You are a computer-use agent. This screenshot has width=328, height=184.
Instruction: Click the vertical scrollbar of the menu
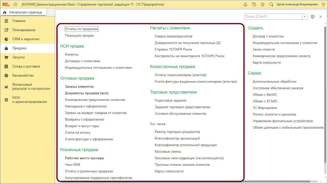[325, 96]
